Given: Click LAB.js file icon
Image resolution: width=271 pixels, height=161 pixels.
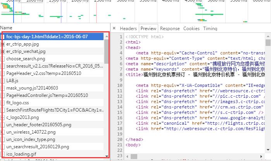Looking at the screenshot, I should 3,81.
